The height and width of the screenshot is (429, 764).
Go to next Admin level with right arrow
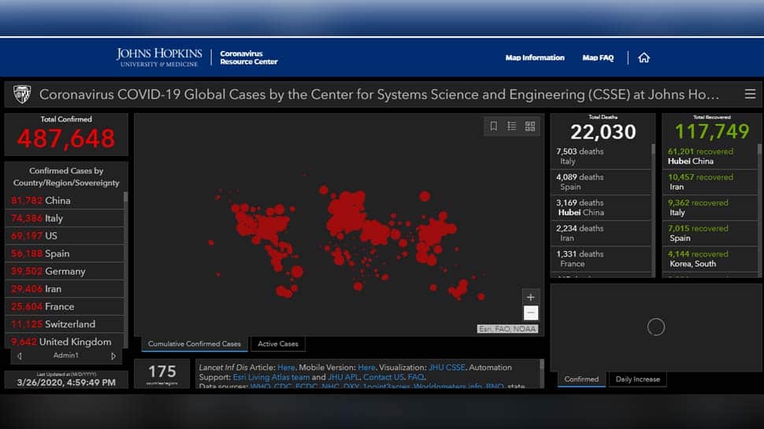coord(113,356)
